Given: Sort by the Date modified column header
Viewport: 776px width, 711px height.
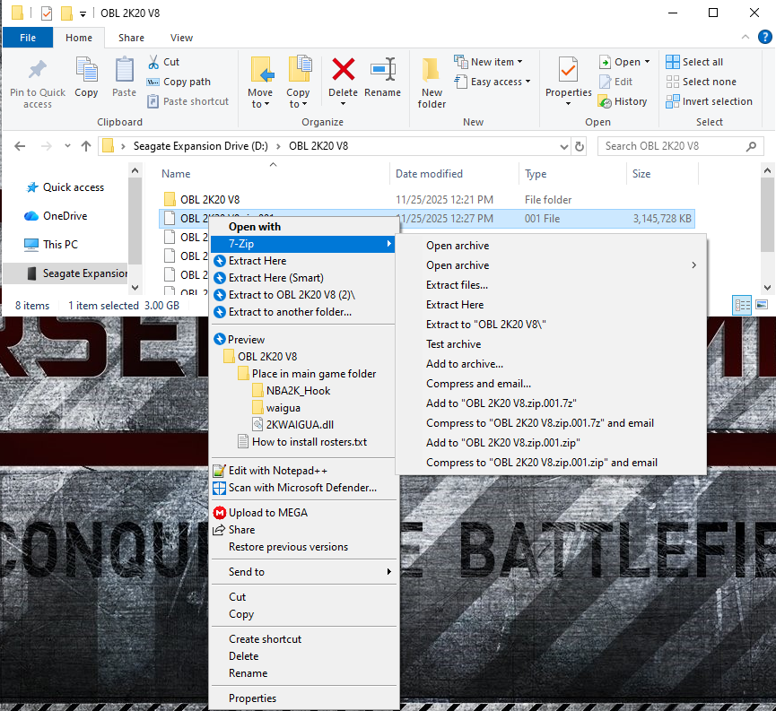Looking at the screenshot, I should coord(429,174).
